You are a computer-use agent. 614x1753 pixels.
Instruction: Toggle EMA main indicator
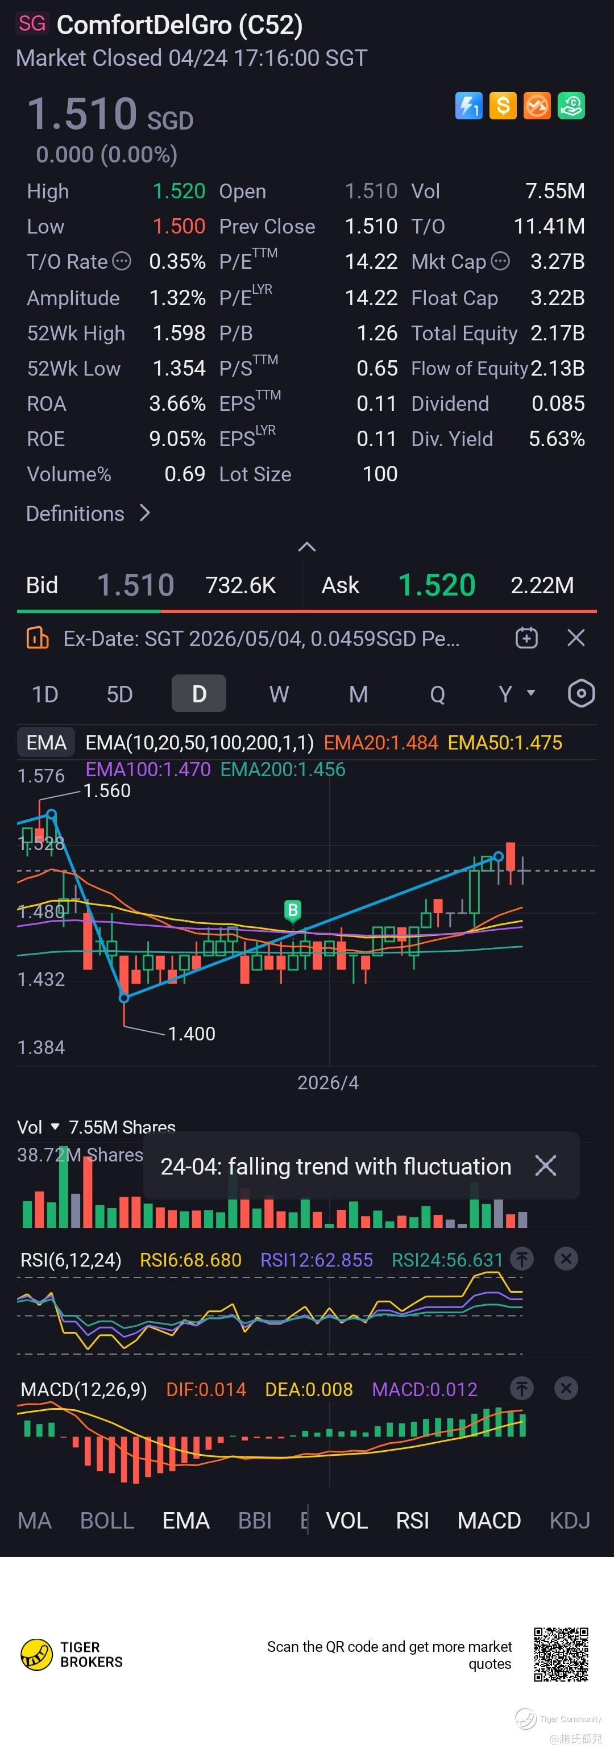[186, 1520]
